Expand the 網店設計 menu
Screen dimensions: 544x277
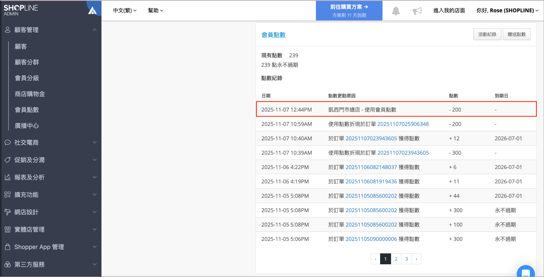[94, 212]
